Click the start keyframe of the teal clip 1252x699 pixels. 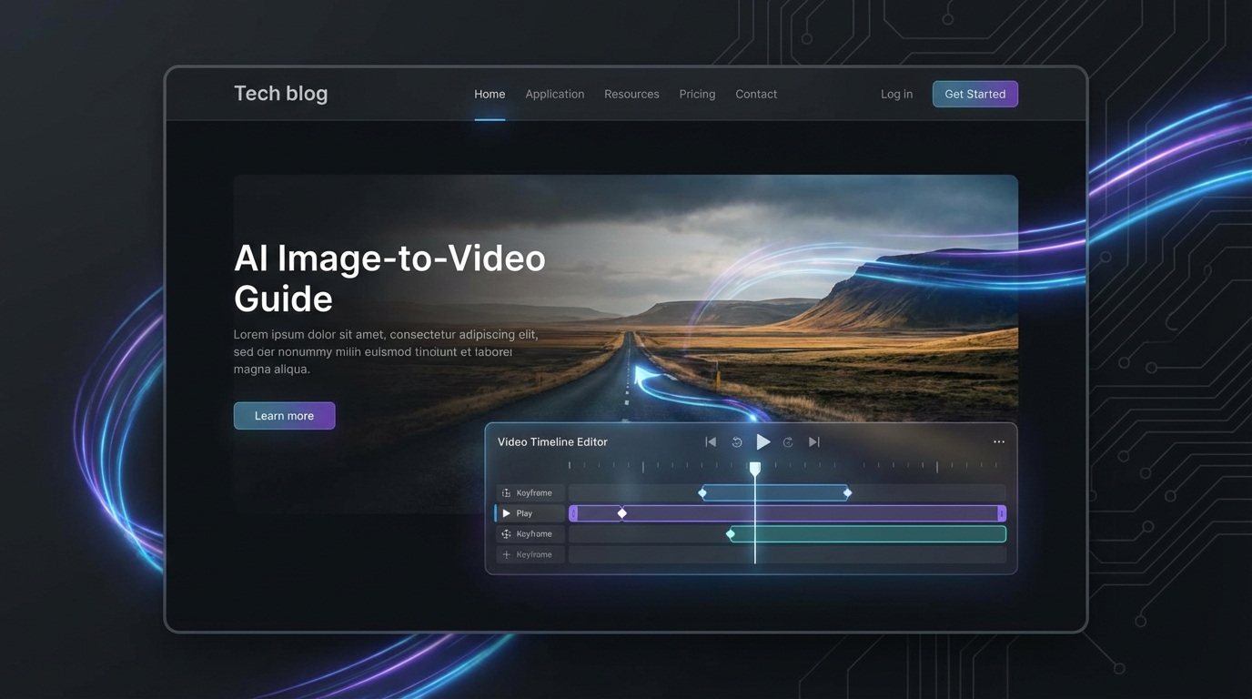(x=731, y=534)
